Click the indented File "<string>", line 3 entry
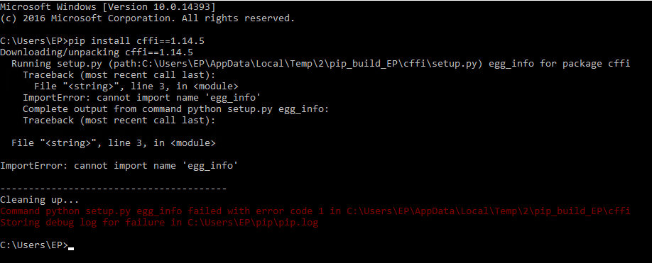The width and height of the screenshot is (652, 263). (136, 86)
